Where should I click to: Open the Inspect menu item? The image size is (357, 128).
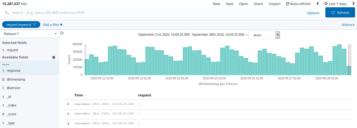pyautogui.click(x=274, y=4)
